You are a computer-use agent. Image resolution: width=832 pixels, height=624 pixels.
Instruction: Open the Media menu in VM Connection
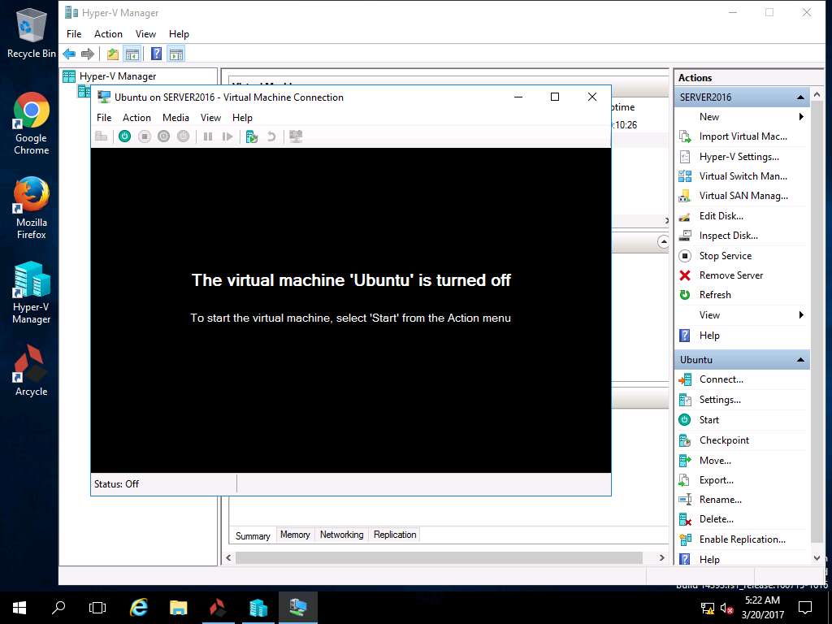coord(175,118)
